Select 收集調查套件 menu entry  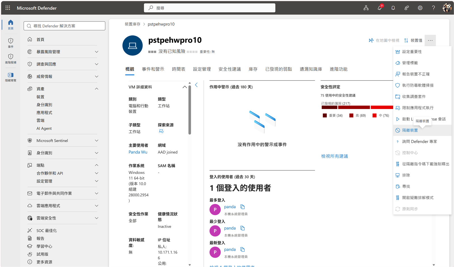pos(422,96)
